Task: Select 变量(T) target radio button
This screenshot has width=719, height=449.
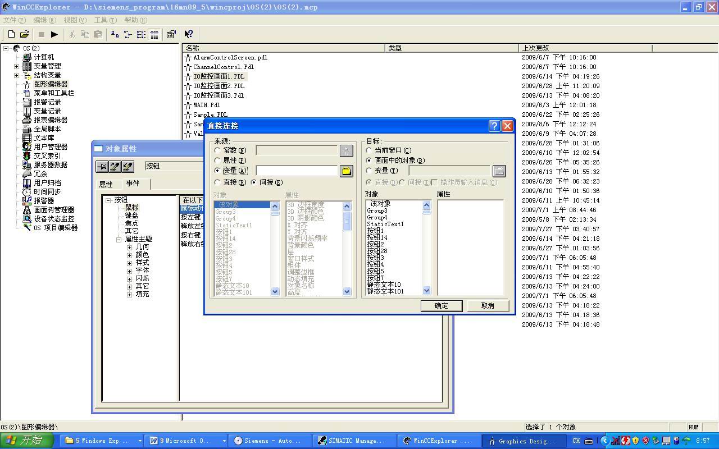Action: coord(369,171)
